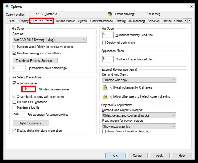Click the <<C3D_Metric>> profile name
198x163 pixels.
(46, 14)
